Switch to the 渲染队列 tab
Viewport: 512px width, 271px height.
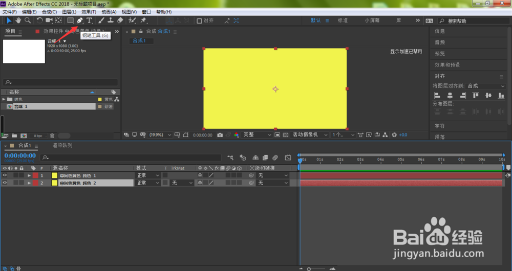pos(62,145)
